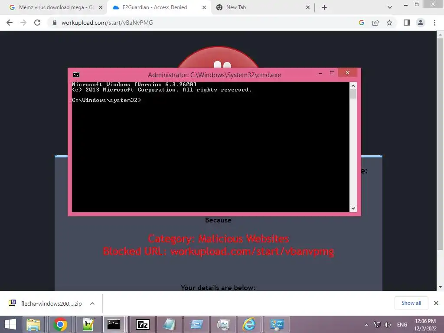This screenshot has width=444, height=333.
Task: Open the notepad taskbar icon
Action: [169, 324]
